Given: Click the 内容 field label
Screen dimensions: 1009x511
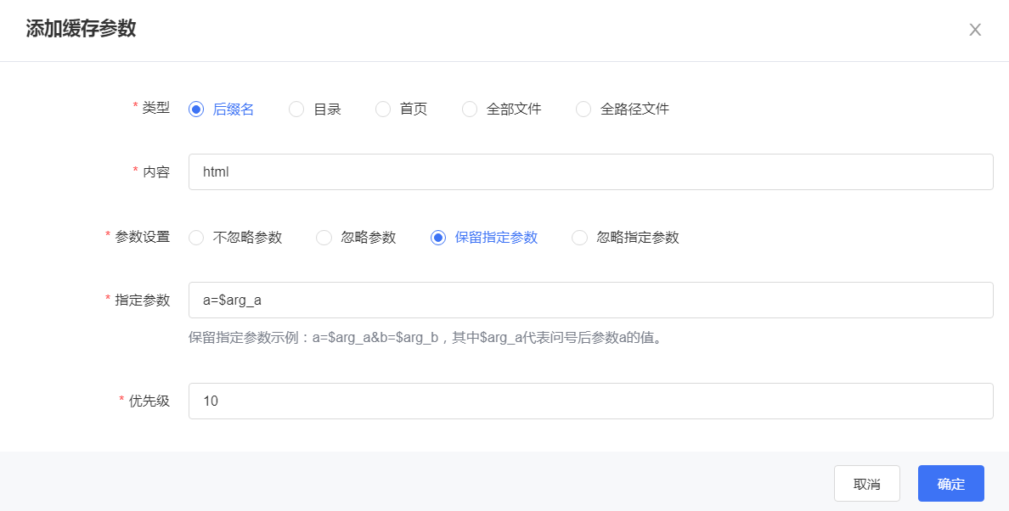Looking at the screenshot, I should tap(155, 171).
